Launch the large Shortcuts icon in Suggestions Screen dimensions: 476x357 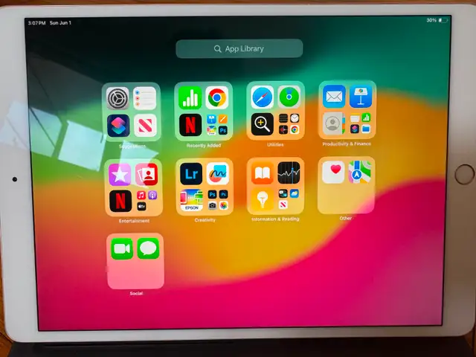tap(118, 126)
